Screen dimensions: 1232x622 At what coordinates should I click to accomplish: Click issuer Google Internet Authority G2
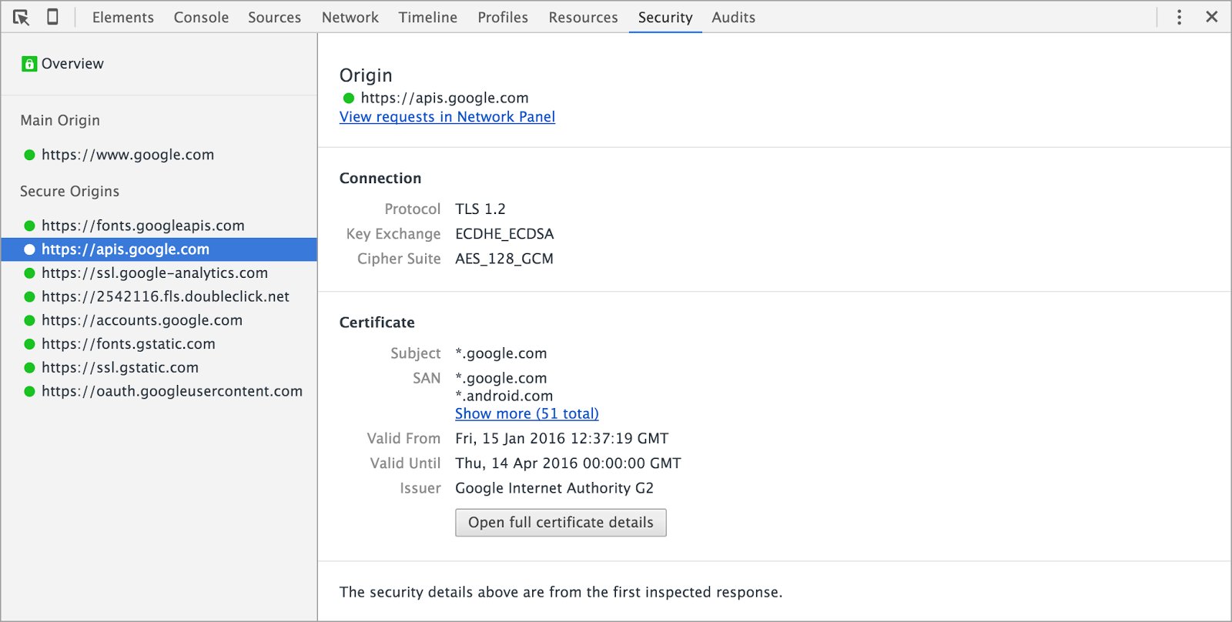[x=554, y=488]
